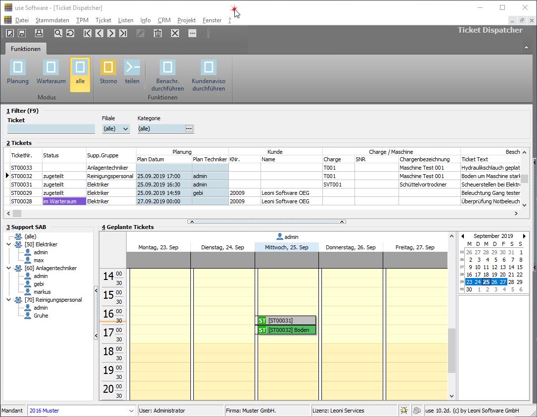The height and width of the screenshot is (417, 537).
Task: Click the new record toolbar icon
Action: point(10,33)
